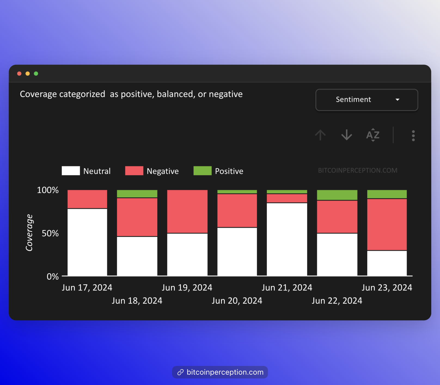Click the Jun 23, 2024 axis date label

coord(387,288)
